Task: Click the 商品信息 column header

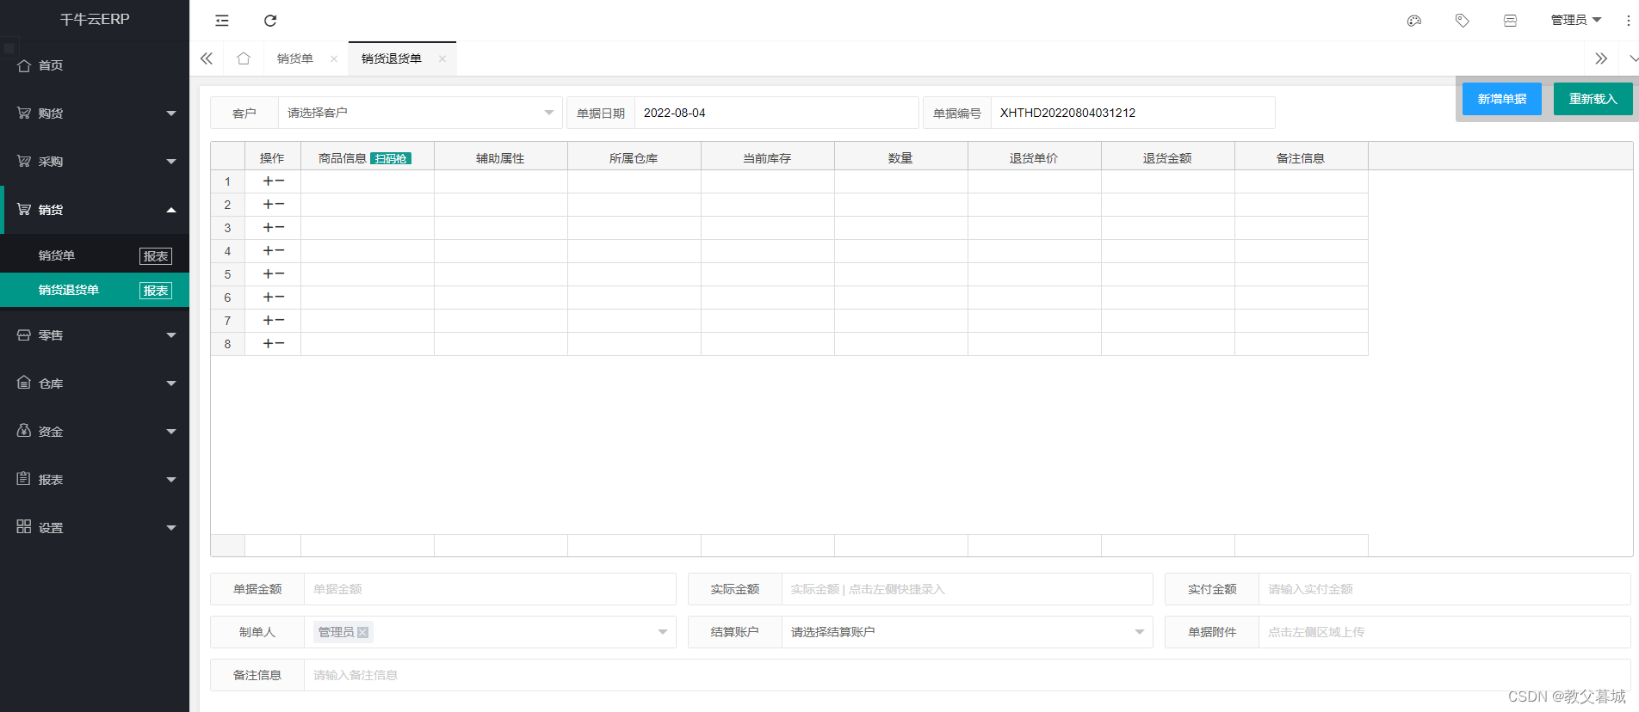Action: coord(343,158)
